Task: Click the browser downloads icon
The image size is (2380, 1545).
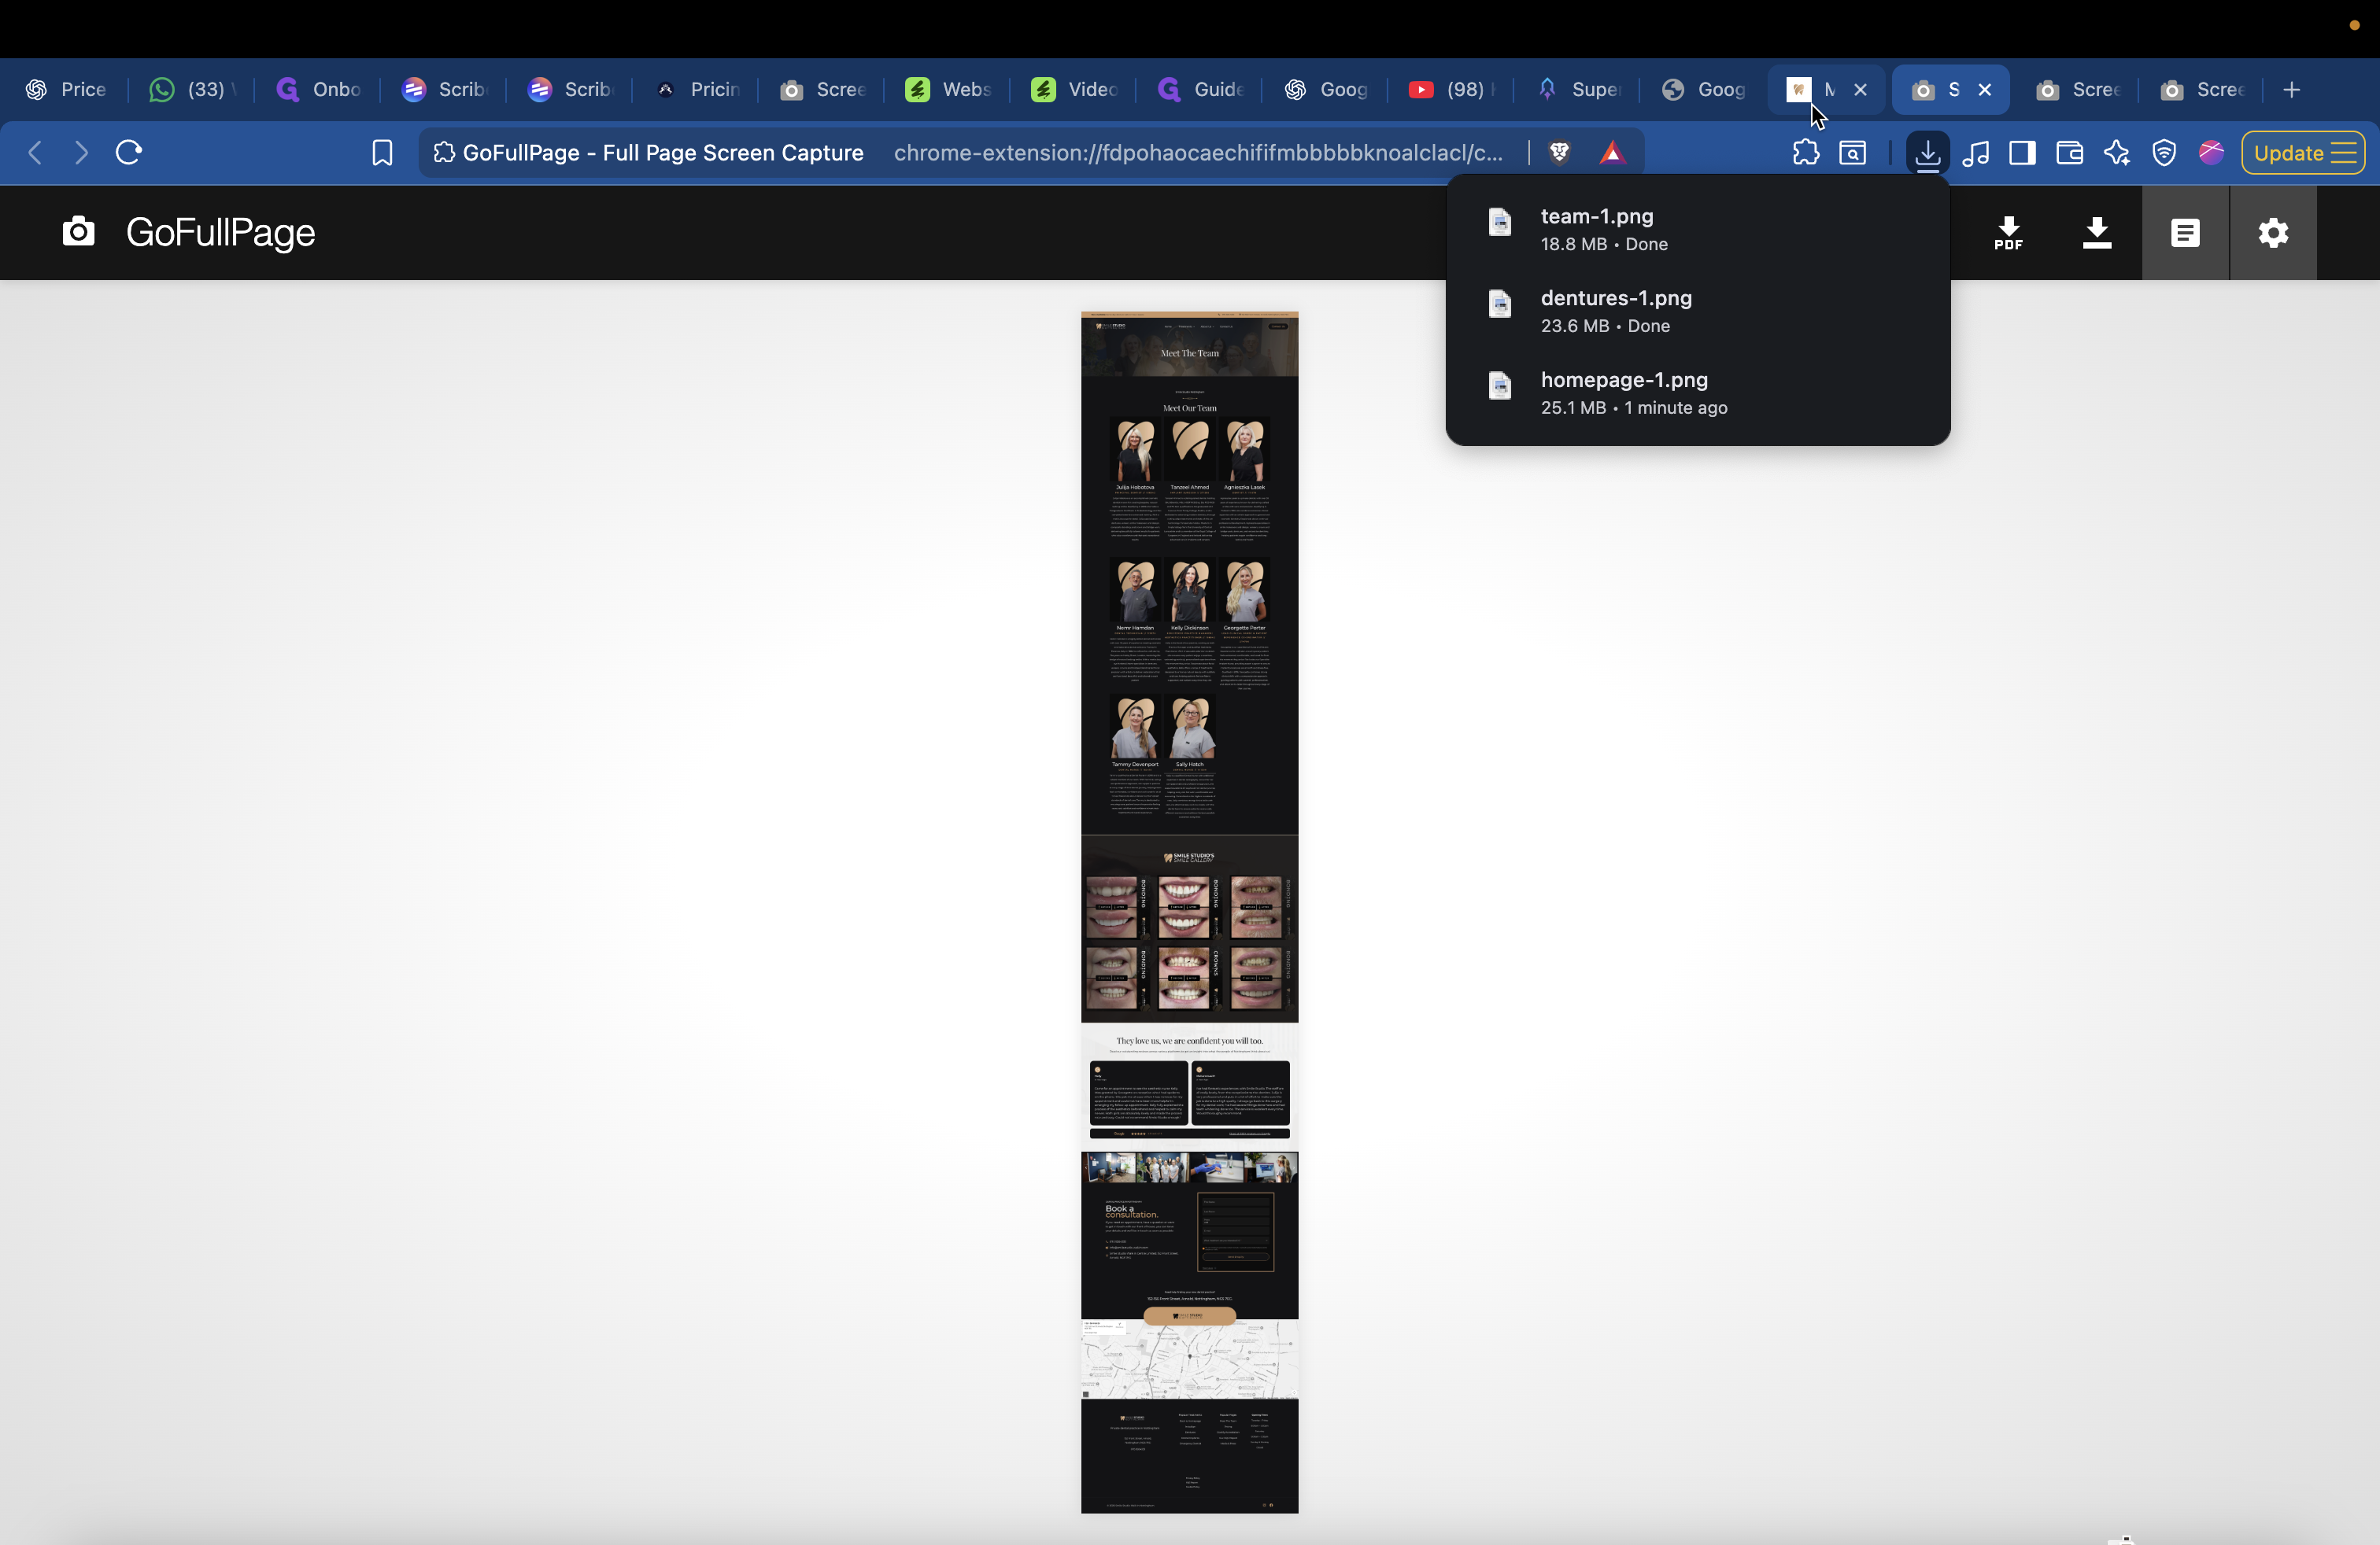Action: click(x=1927, y=153)
